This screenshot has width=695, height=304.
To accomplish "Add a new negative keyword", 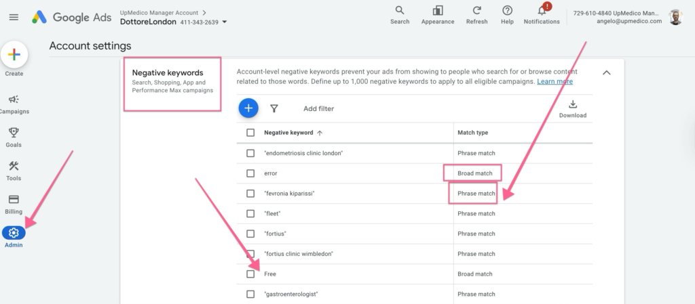I will point(248,108).
